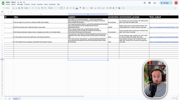Open the font family dropdown
The image size is (179, 100).
(x=52, y=8)
